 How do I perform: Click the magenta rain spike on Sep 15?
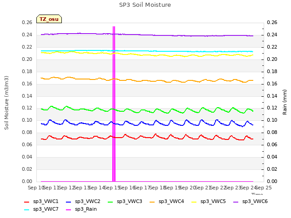click(x=114, y=104)
